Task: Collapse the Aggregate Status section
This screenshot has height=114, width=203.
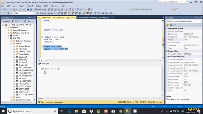Action: [x=167, y=28]
